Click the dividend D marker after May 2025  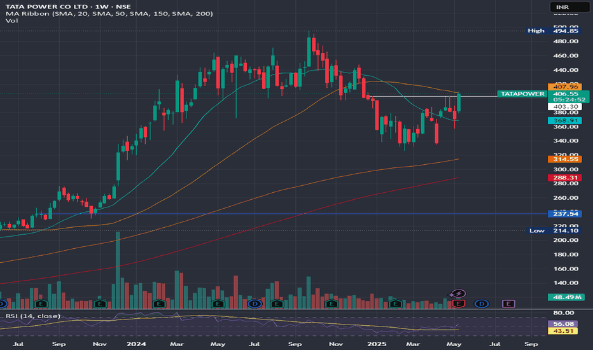click(482, 304)
